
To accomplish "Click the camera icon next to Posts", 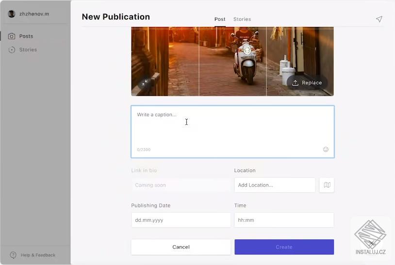I will click(12, 36).
